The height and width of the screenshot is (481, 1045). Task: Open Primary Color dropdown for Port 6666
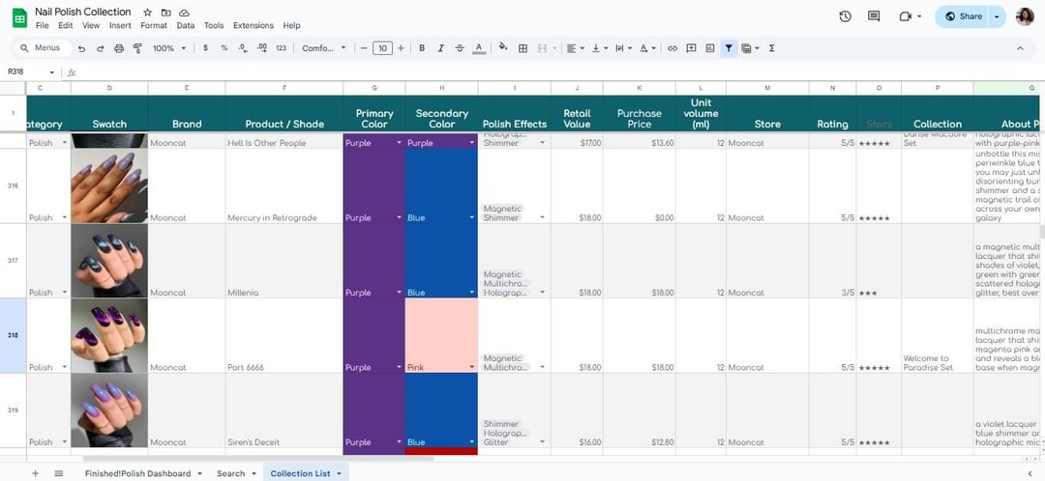pyautogui.click(x=398, y=368)
